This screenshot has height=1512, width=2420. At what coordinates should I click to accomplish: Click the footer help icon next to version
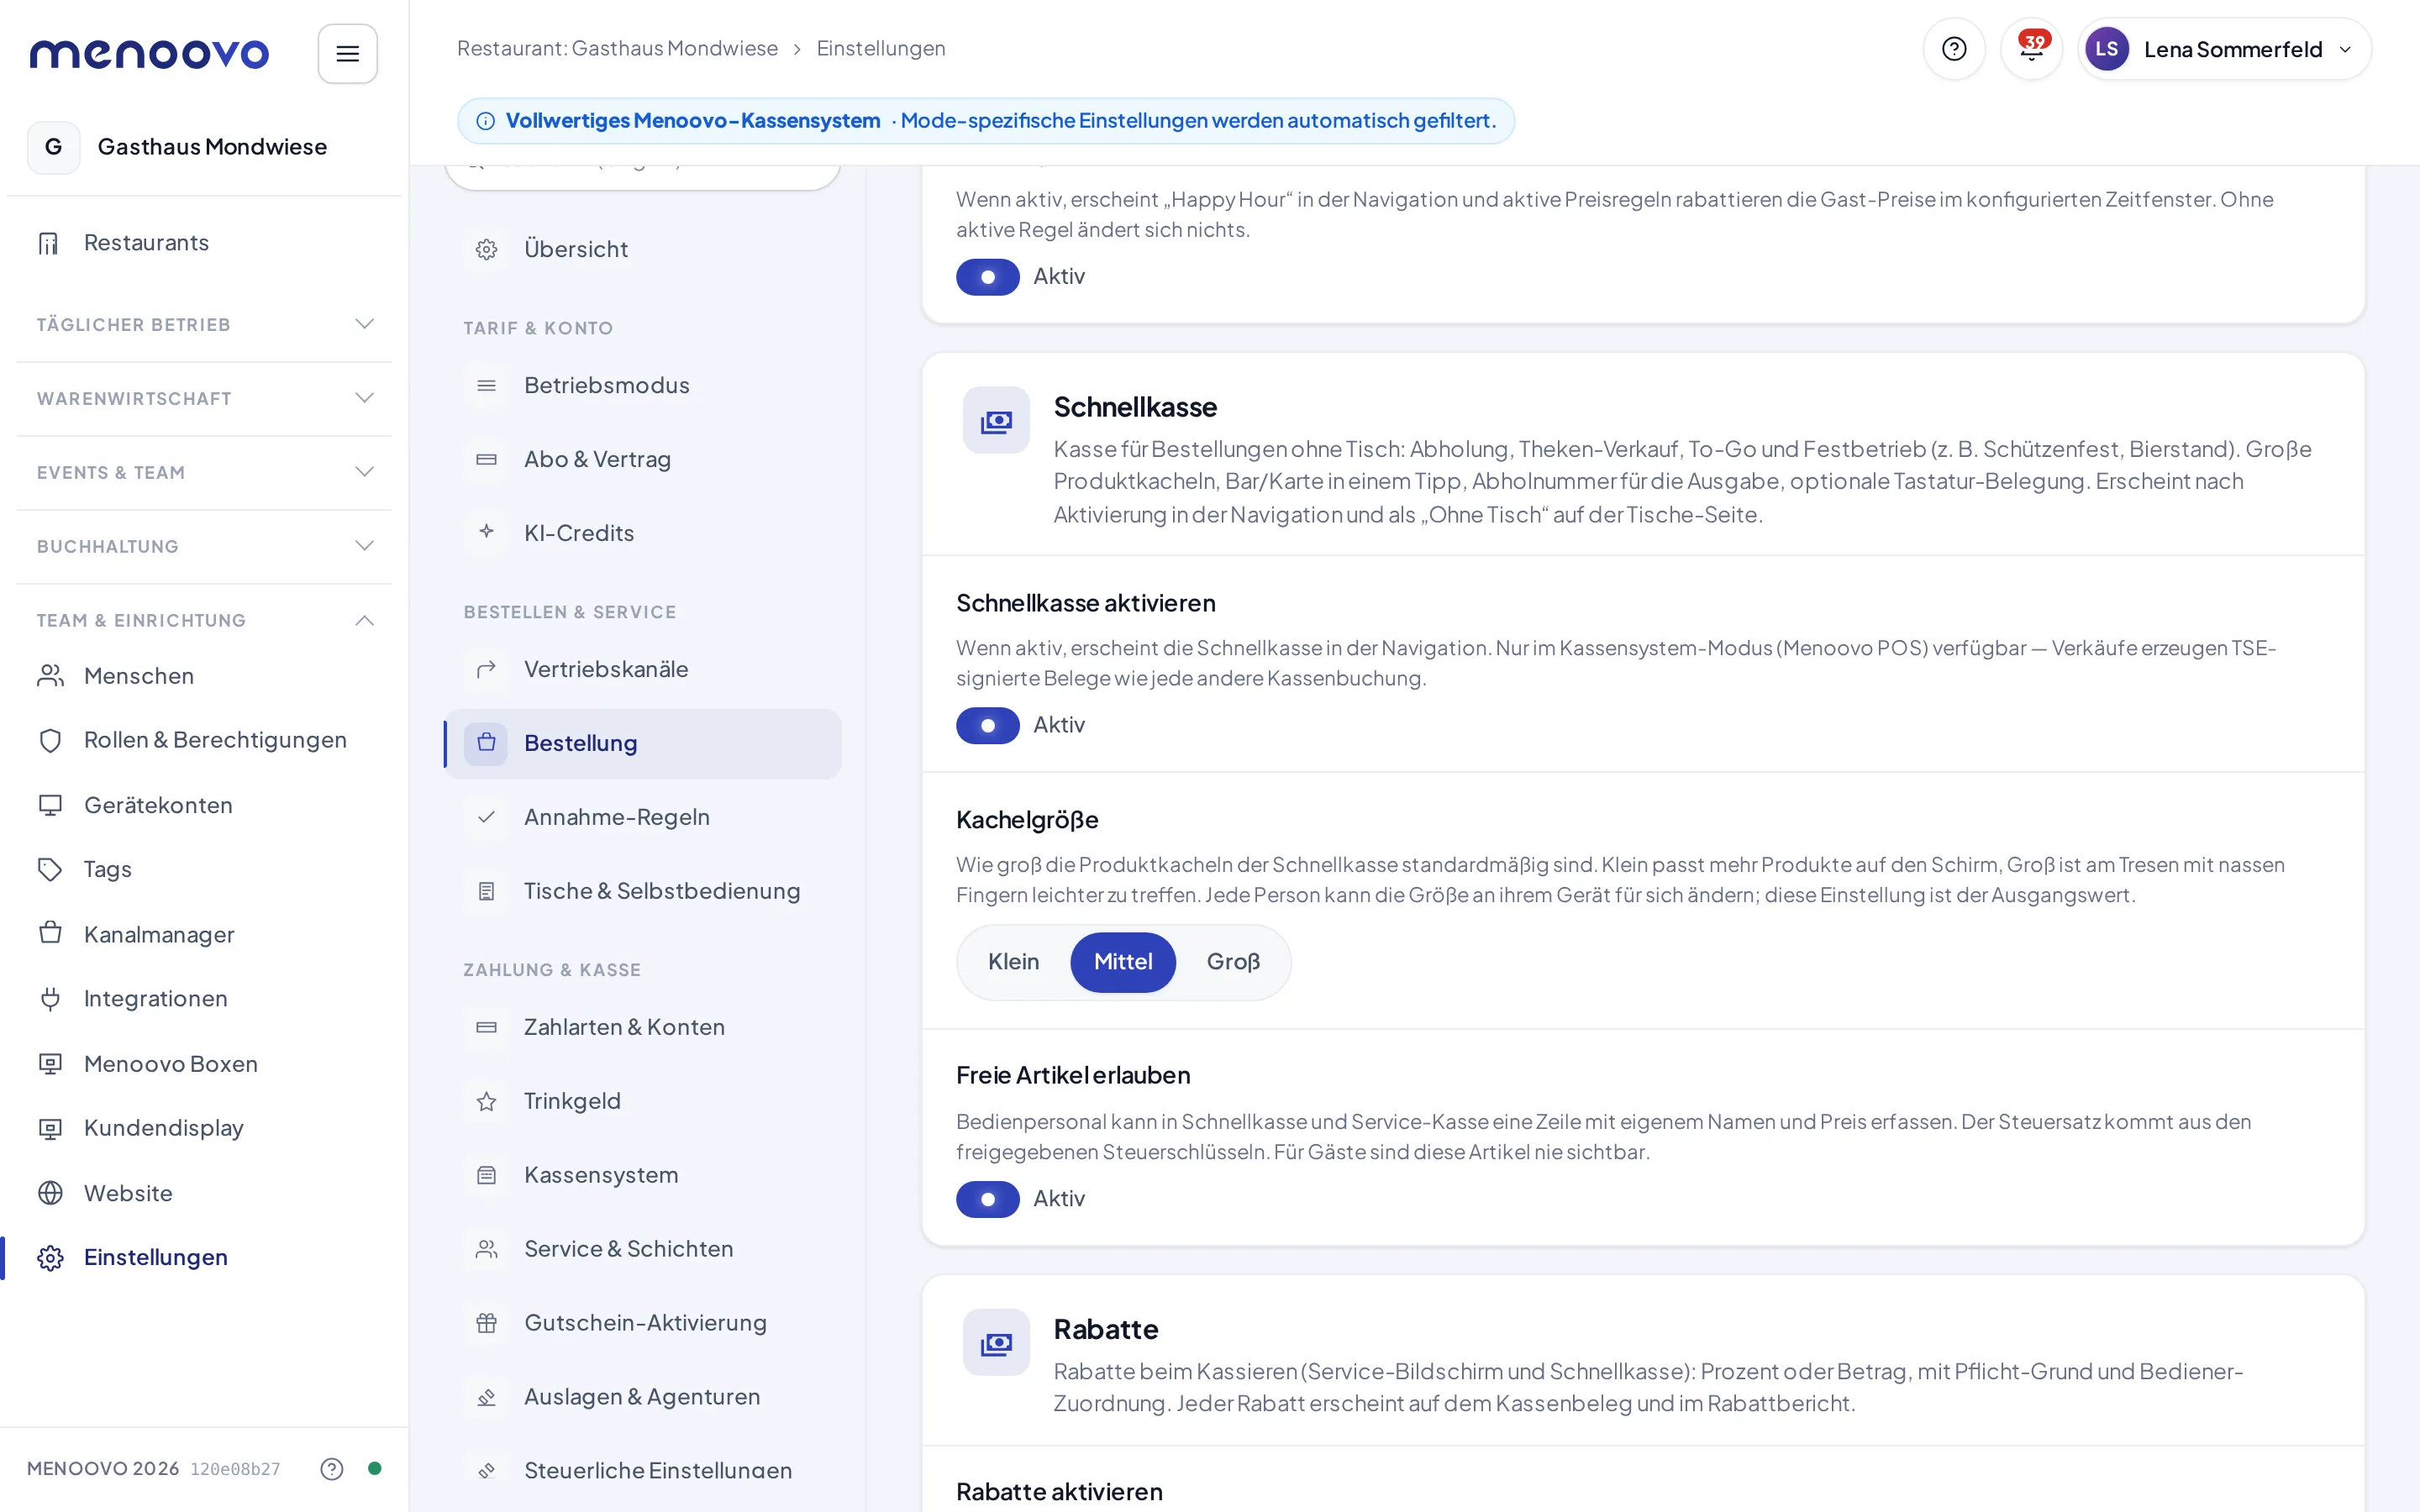pos(332,1468)
